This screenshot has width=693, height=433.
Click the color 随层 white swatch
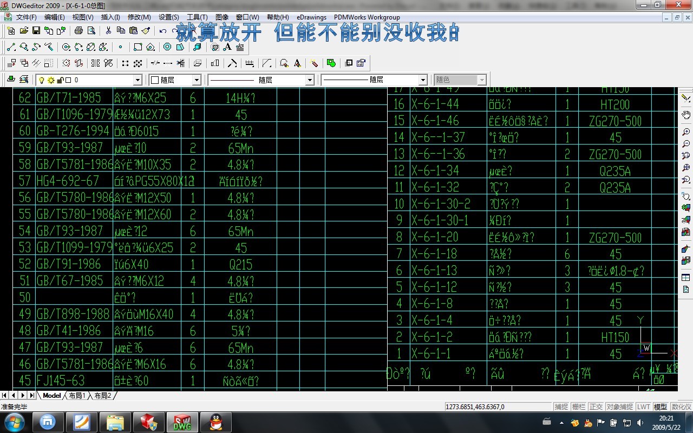coord(155,80)
